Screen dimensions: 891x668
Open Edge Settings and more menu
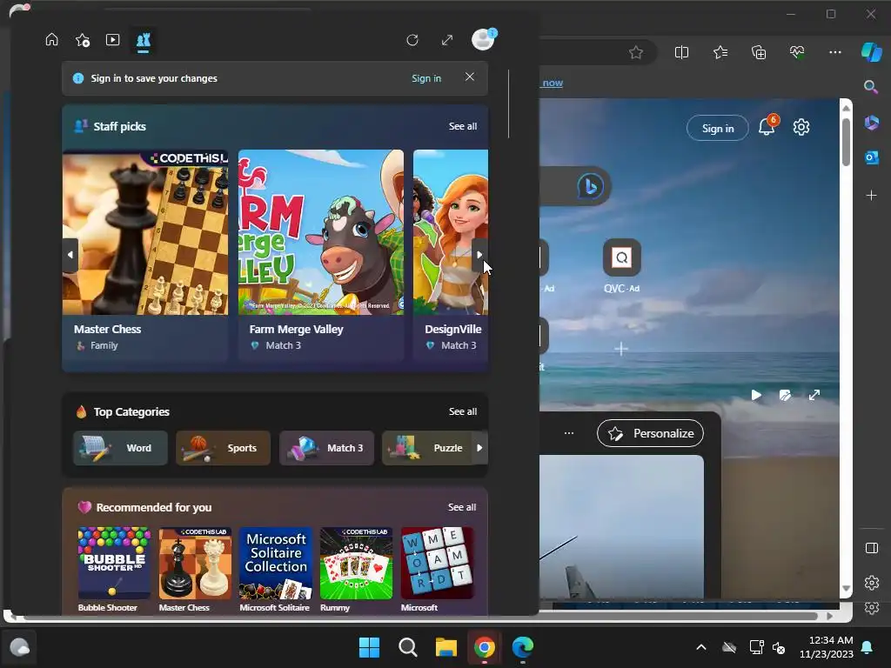click(x=834, y=52)
